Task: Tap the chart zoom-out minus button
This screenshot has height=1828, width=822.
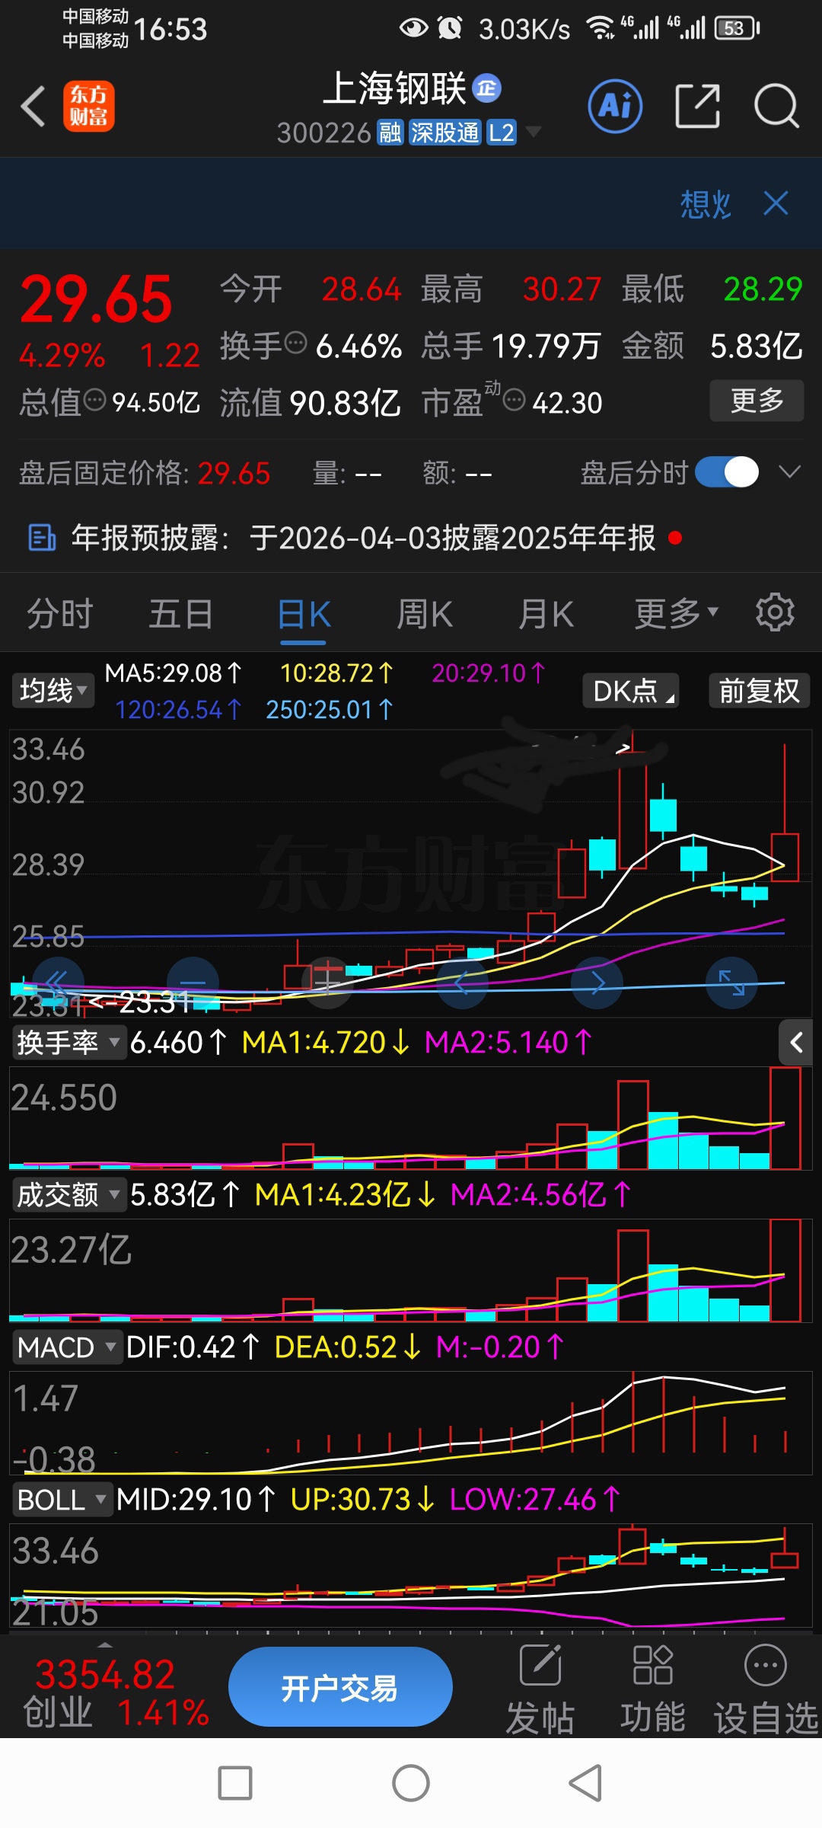Action: point(193,983)
